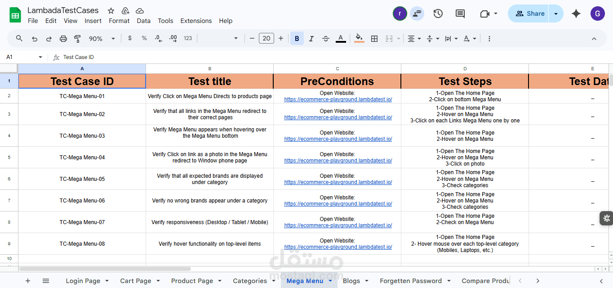Image resolution: width=613 pixels, height=288 pixels.
Task: Switch to the Cart Page sheet tab
Action: tap(136, 281)
